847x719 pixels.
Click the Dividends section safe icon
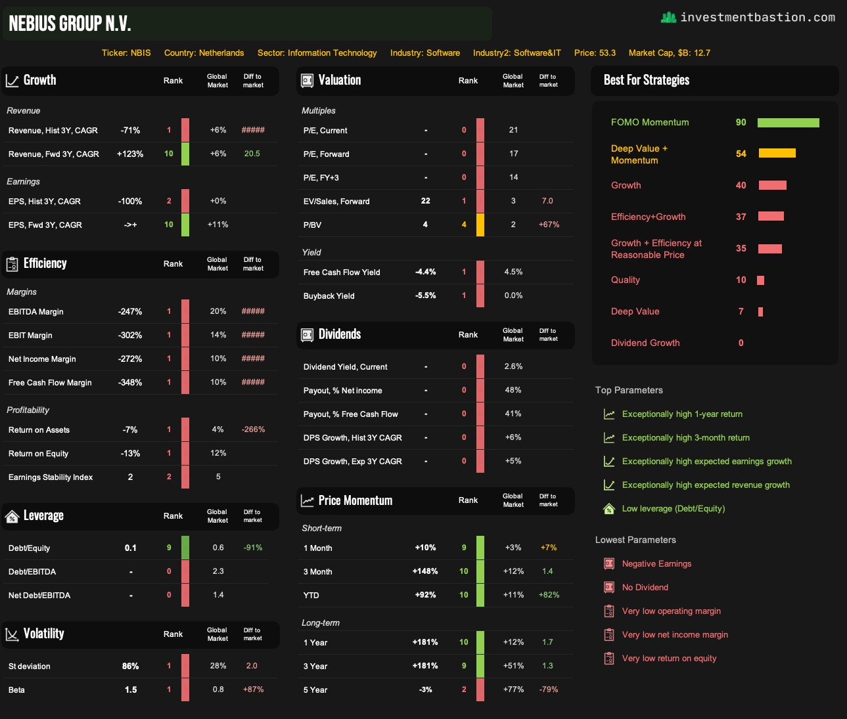307,335
